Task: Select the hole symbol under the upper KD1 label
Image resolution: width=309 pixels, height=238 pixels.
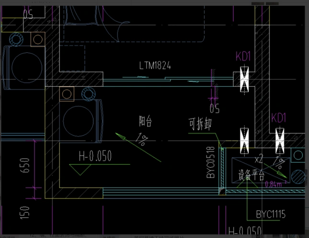Action: click(x=244, y=80)
